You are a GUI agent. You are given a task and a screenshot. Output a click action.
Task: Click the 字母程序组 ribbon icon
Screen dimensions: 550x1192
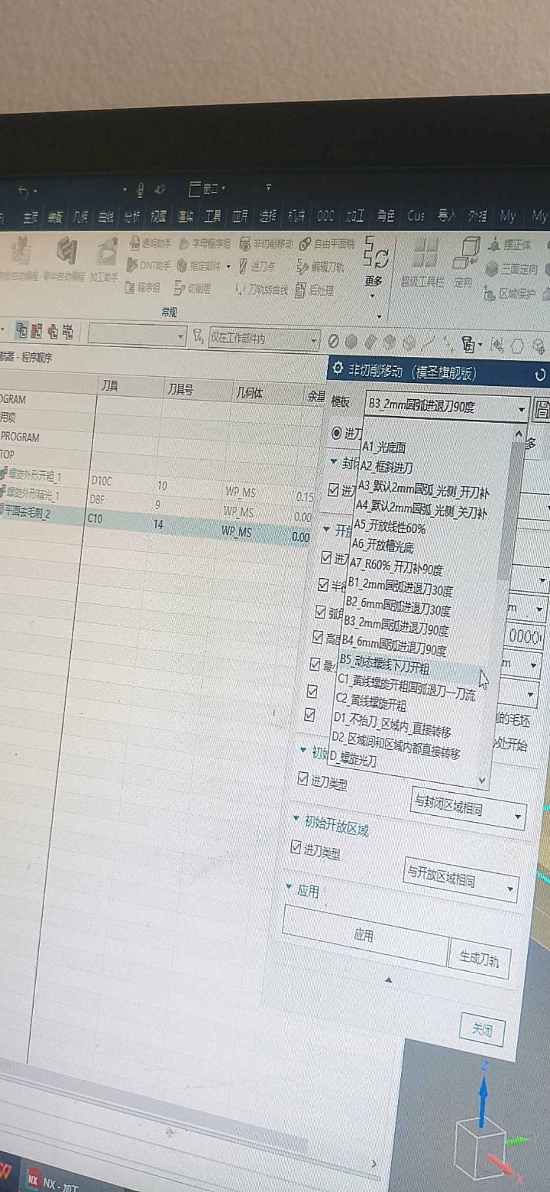205,244
